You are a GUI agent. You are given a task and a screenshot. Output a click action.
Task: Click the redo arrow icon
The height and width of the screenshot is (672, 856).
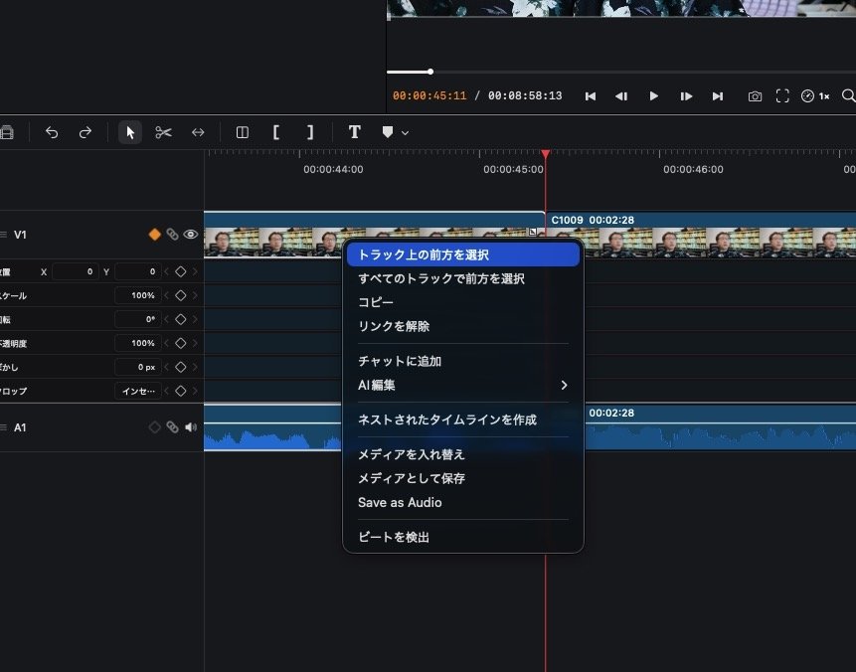(x=86, y=132)
